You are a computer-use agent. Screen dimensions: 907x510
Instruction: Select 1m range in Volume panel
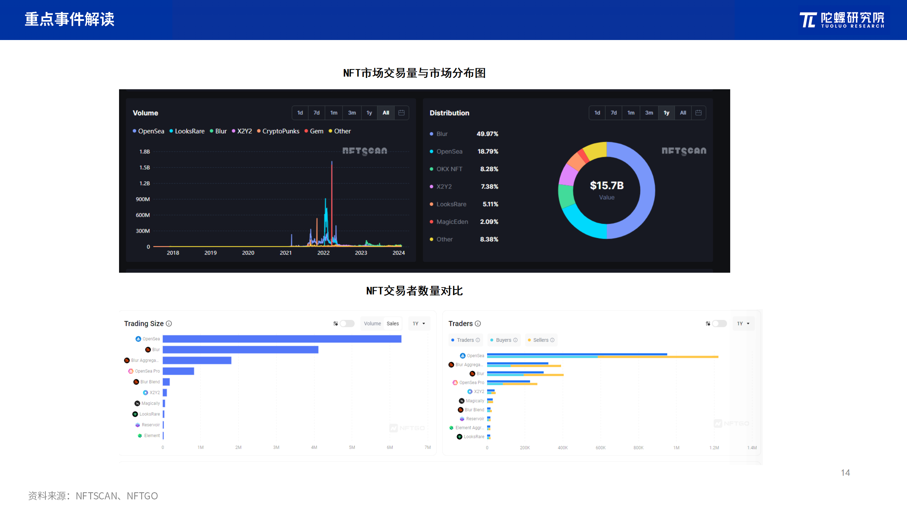click(x=334, y=113)
